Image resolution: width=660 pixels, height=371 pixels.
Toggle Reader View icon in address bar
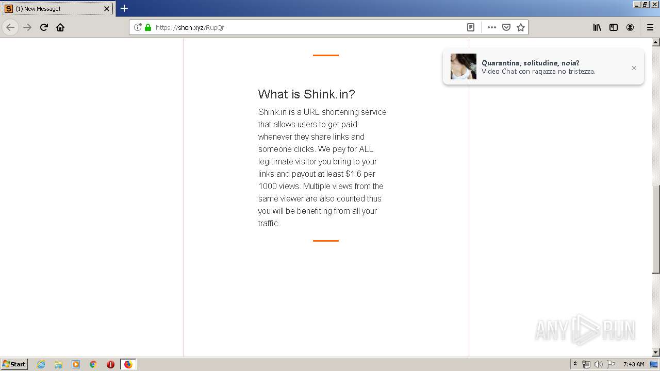[471, 27]
